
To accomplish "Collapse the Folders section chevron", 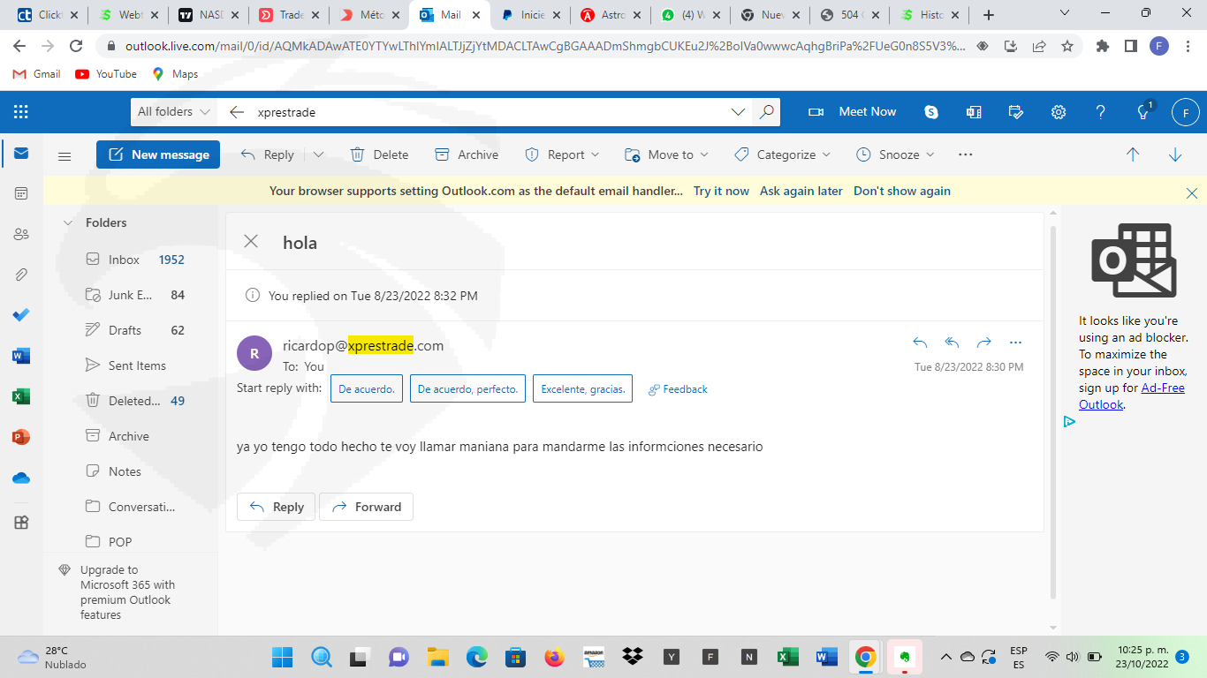I will click(x=68, y=223).
